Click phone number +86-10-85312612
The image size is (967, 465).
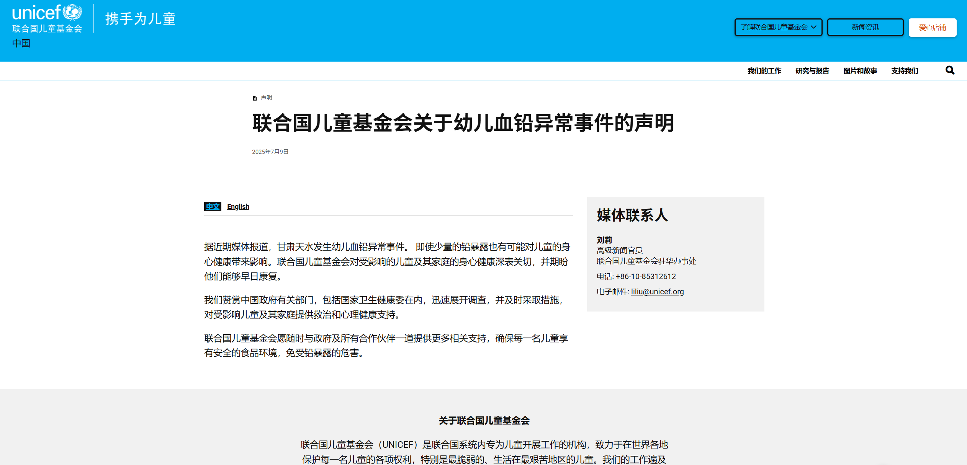pyautogui.click(x=645, y=276)
